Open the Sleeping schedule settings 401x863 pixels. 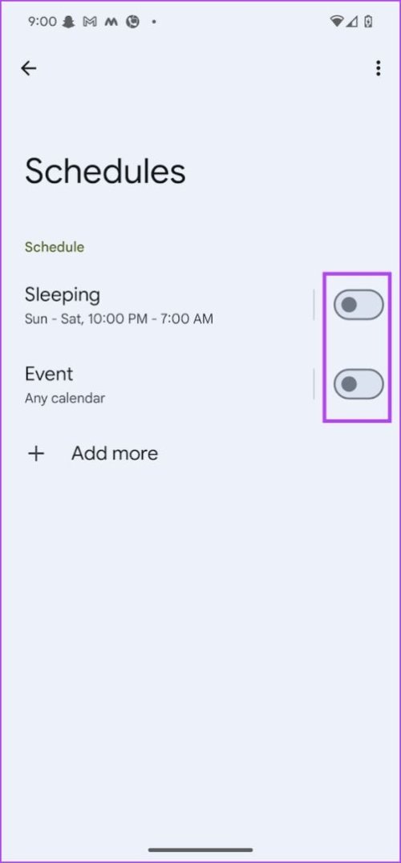(165, 305)
